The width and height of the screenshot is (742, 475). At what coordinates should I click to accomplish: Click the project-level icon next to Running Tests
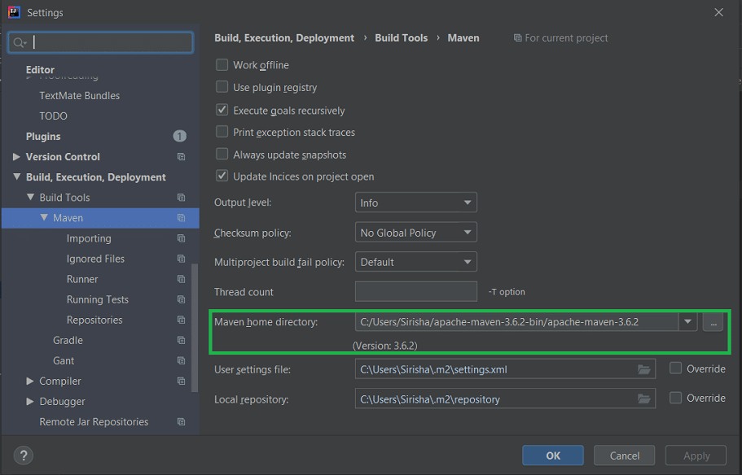(x=182, y=299)
